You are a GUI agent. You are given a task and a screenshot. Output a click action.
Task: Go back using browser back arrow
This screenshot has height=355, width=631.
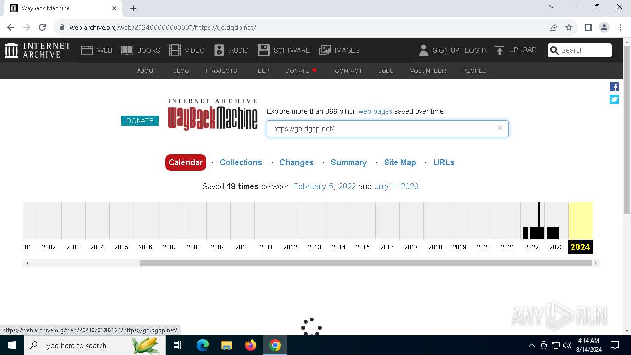(x=11, y=27)
